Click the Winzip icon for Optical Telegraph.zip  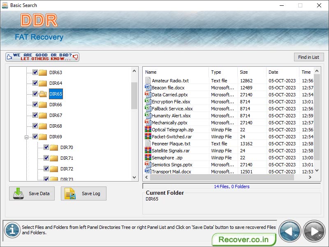[x=148, y=130]
